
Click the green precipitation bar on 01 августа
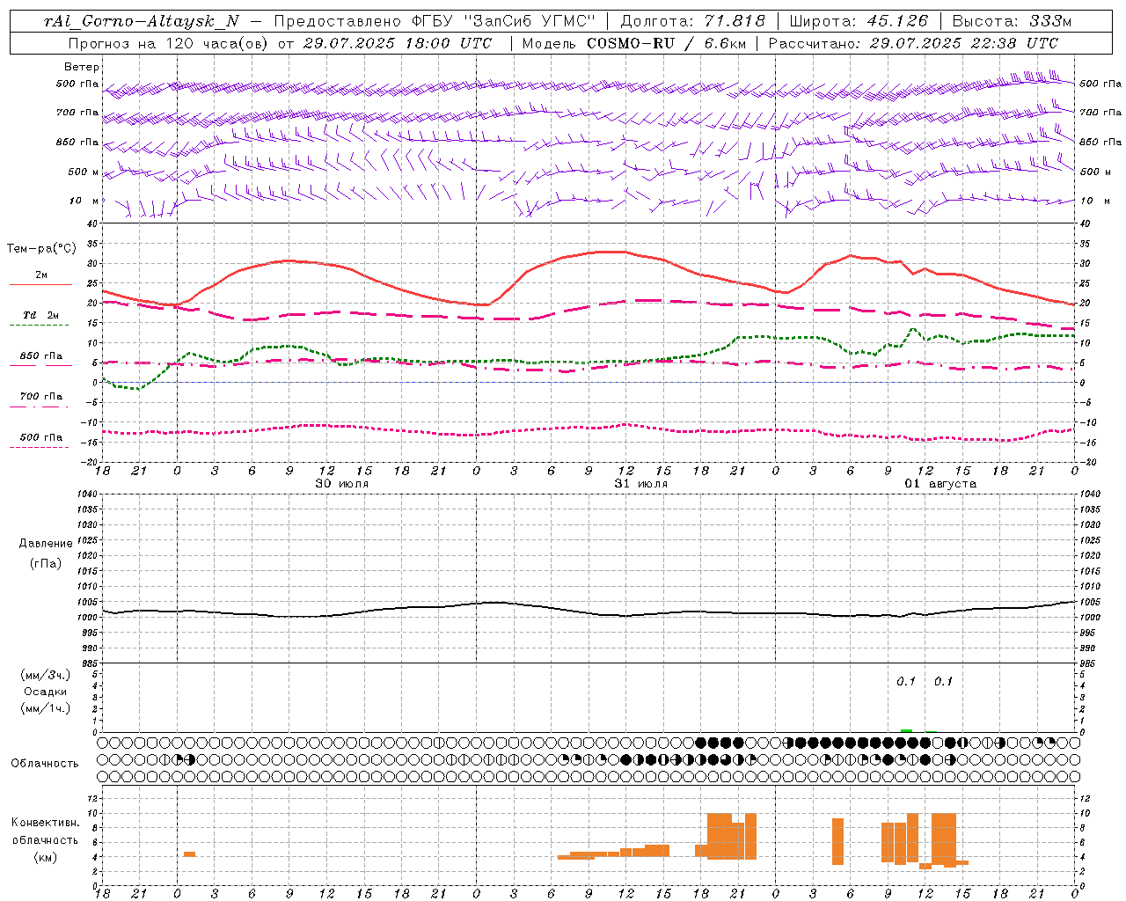pyautogui.click(x=907, y=730)
